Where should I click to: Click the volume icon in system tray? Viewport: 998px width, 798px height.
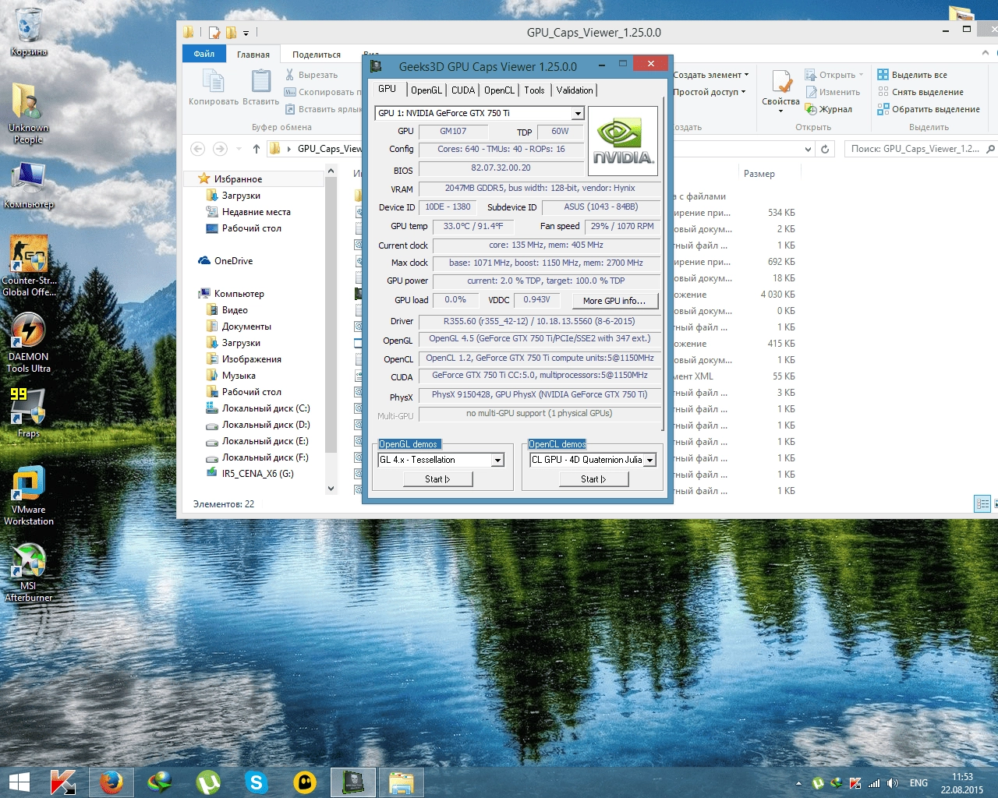[x=893, y=783]
